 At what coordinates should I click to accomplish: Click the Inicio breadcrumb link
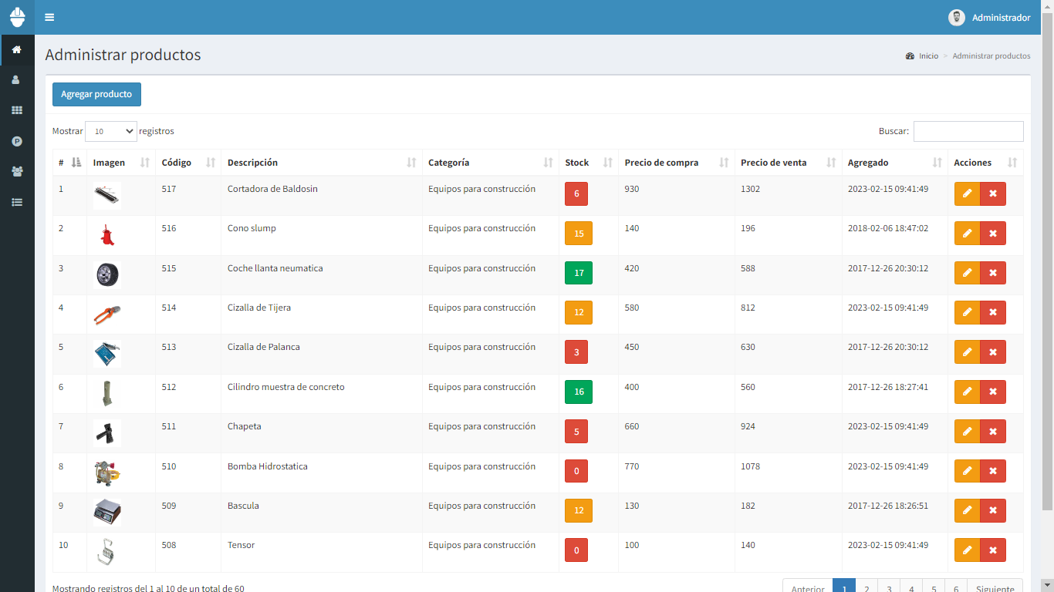[x=928, y=56]
